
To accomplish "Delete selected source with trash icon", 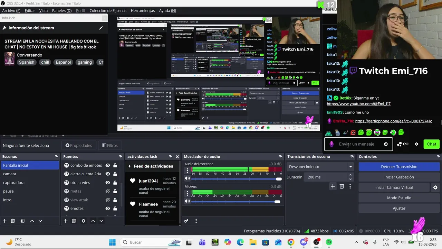I will point(74,221).
